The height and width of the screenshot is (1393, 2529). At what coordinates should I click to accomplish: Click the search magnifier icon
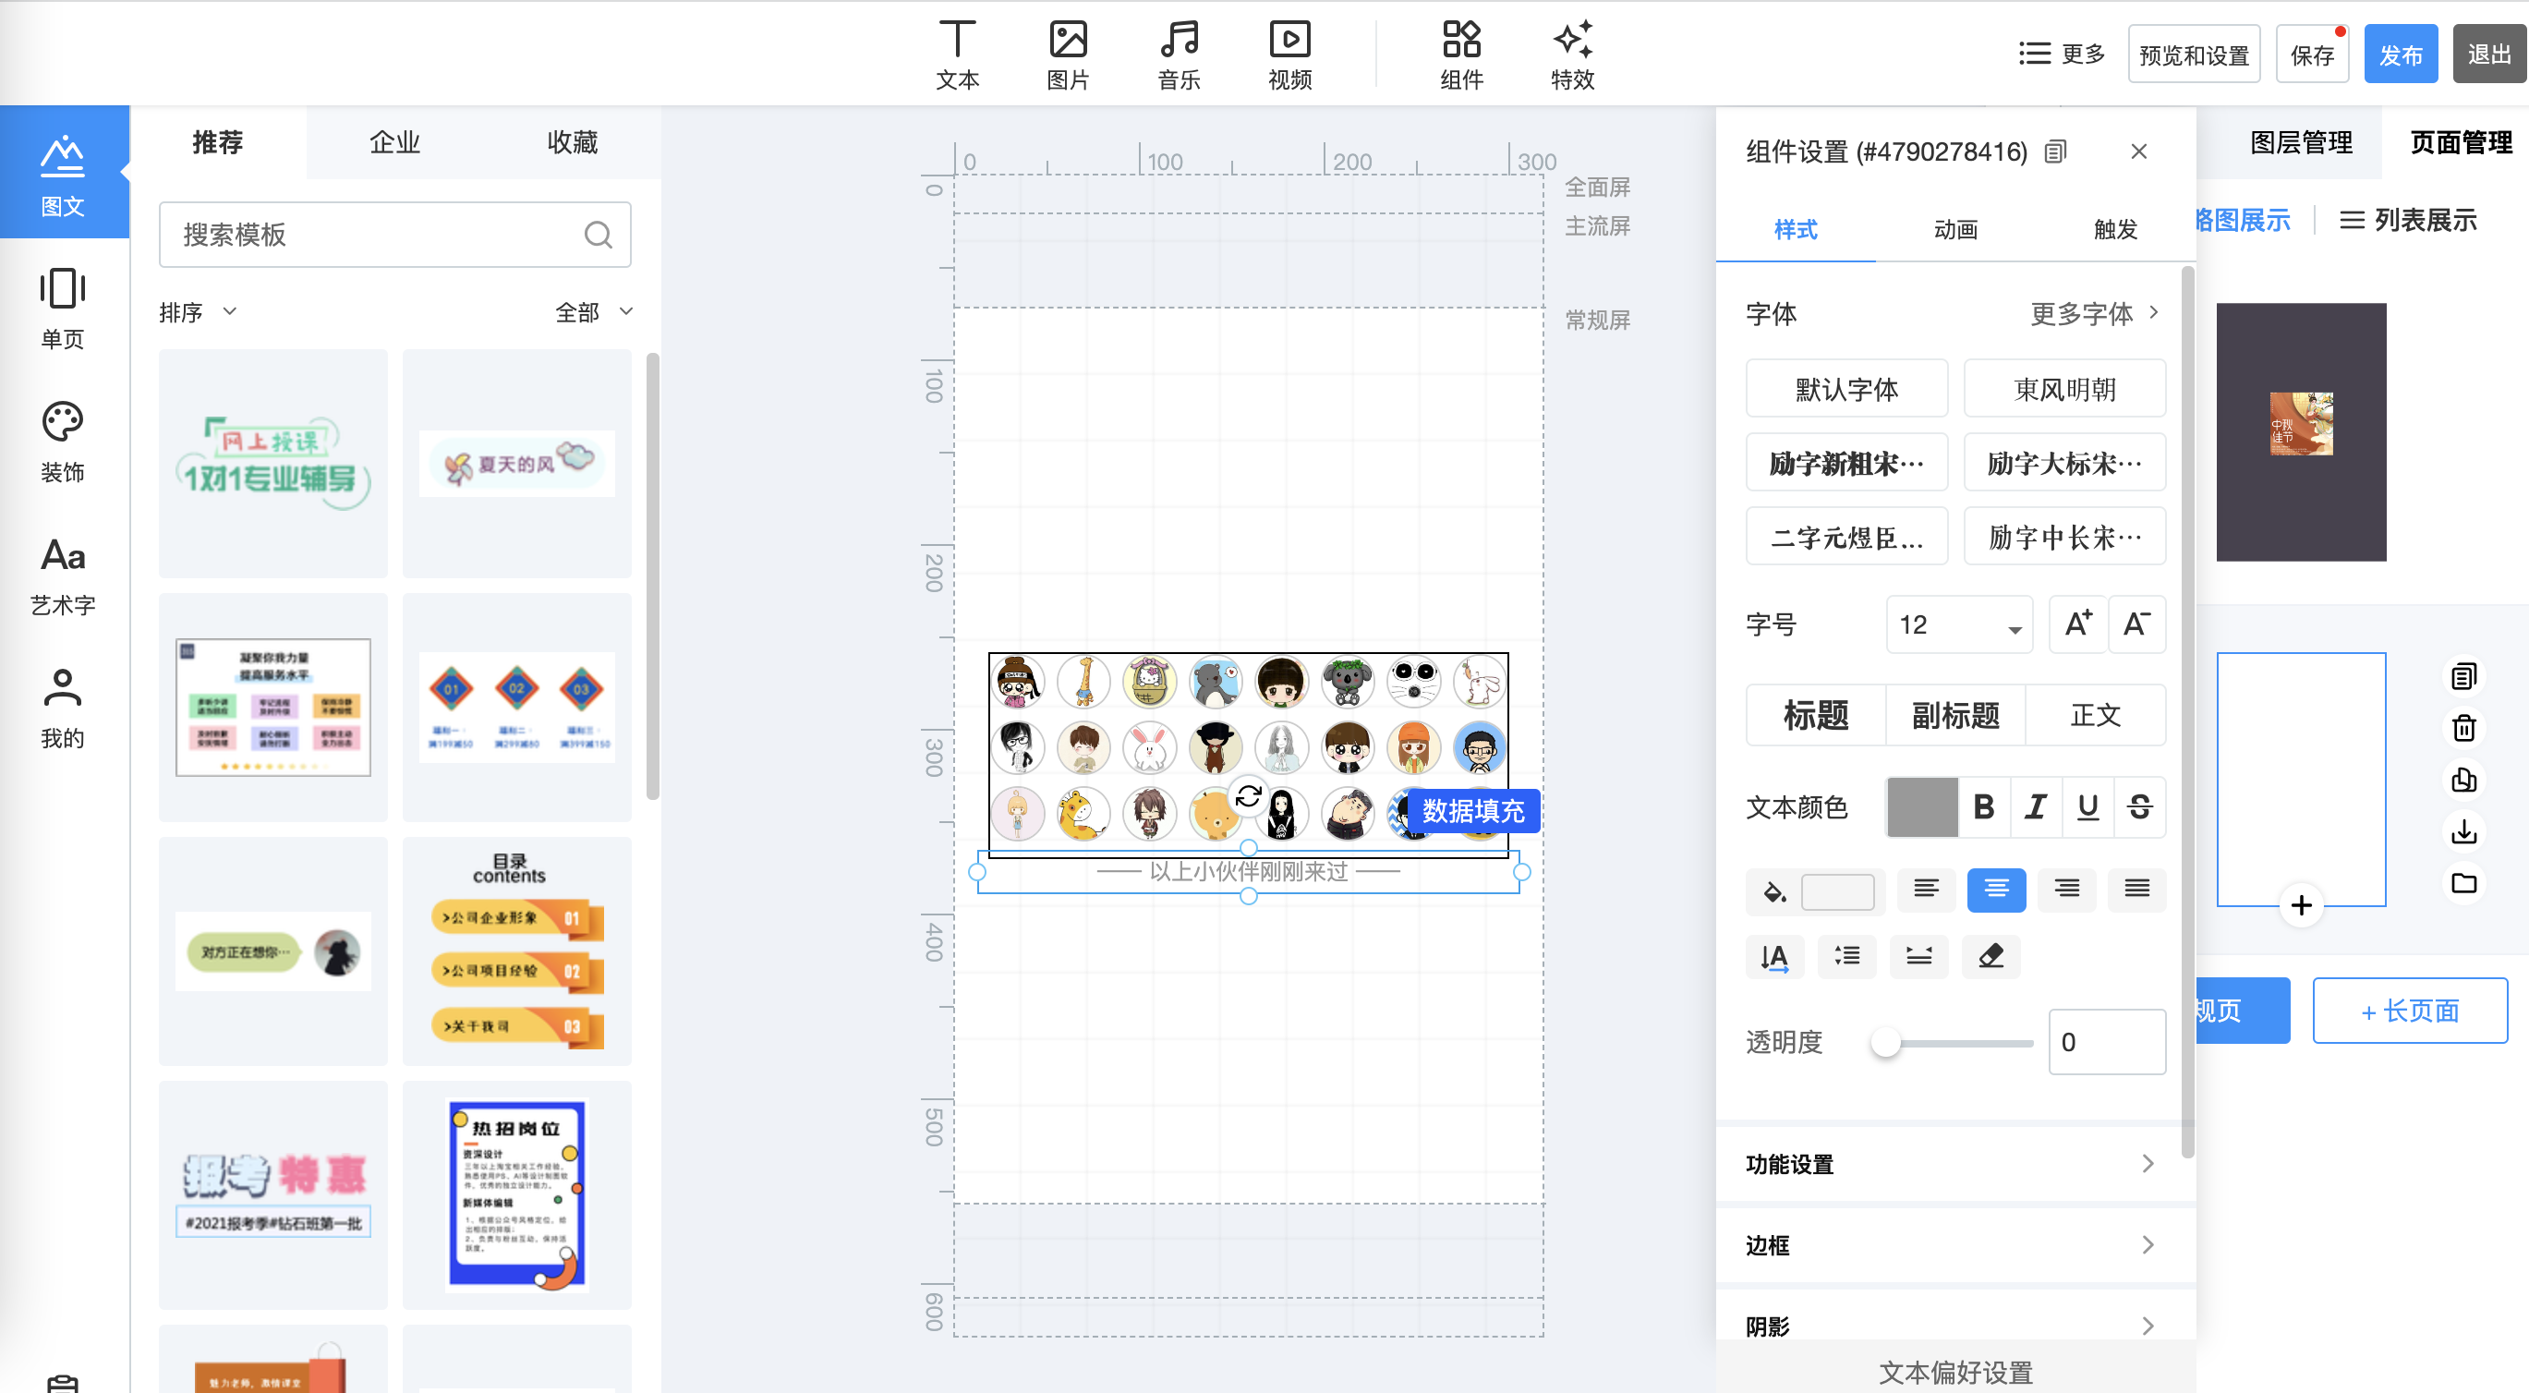pos(598,235)
